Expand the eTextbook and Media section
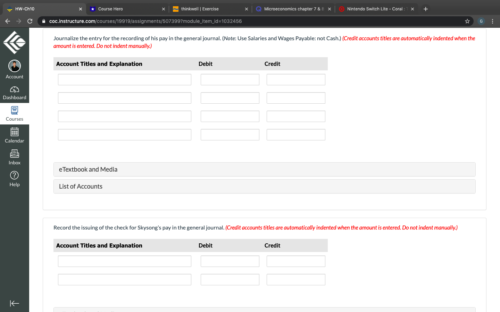 click(88, 169)
